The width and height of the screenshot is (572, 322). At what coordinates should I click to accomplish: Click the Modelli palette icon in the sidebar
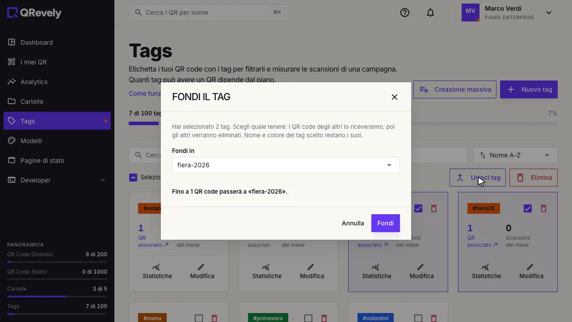12,141
